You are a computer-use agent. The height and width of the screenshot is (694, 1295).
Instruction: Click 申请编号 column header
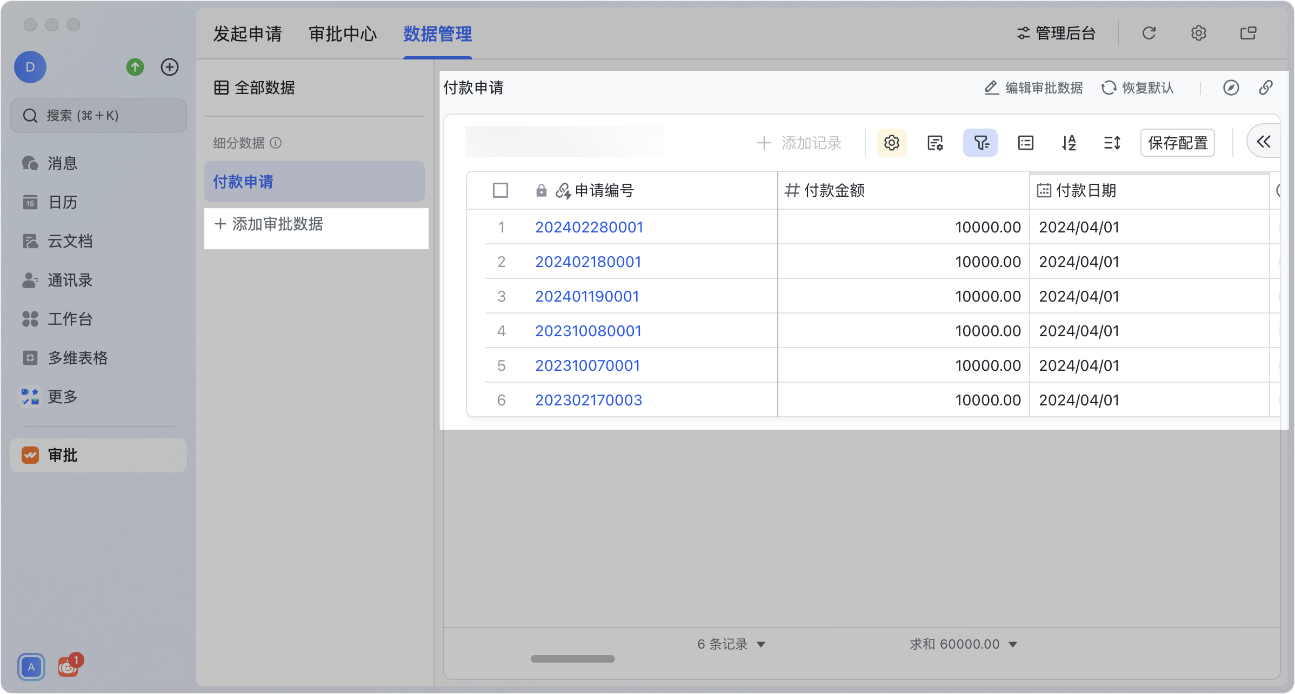tap(604, 190)
